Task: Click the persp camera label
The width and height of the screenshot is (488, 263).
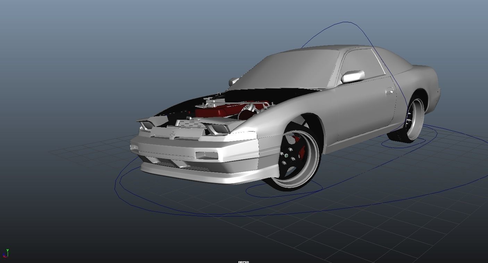Action: point(243,261)
